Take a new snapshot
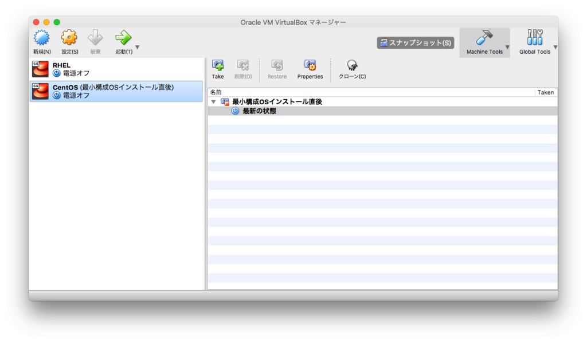 [218, 69]
